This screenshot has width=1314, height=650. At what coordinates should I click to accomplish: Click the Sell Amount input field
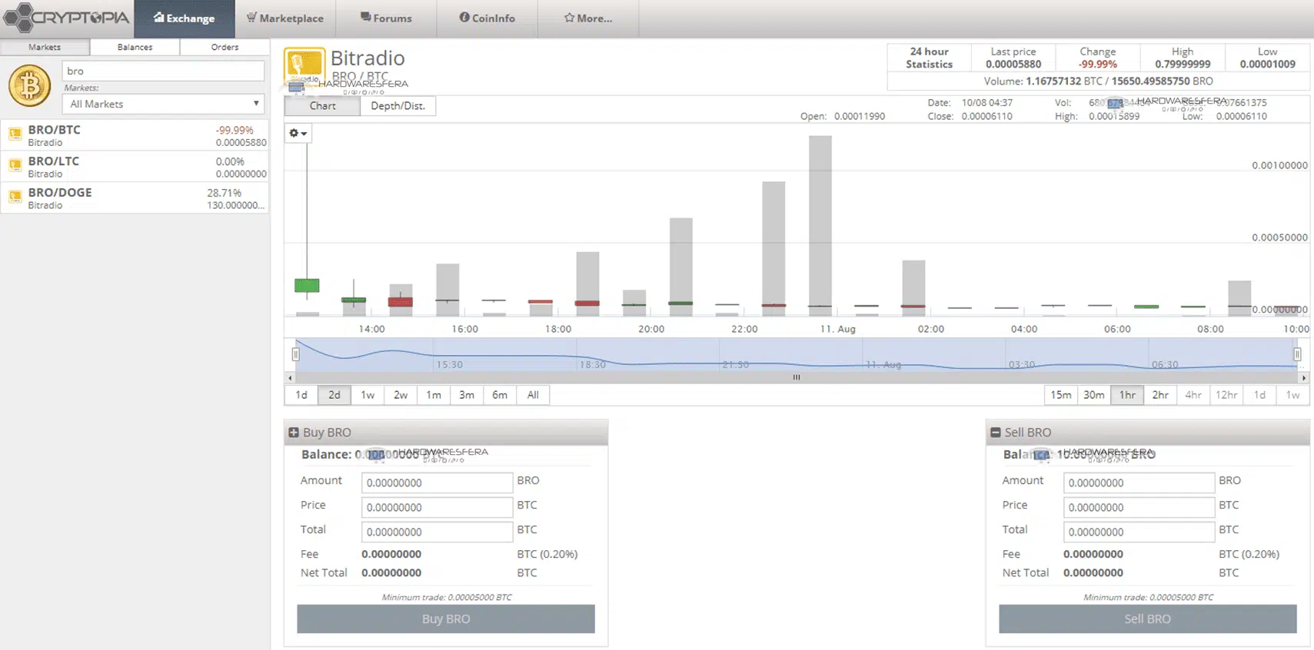(1139, 483)
